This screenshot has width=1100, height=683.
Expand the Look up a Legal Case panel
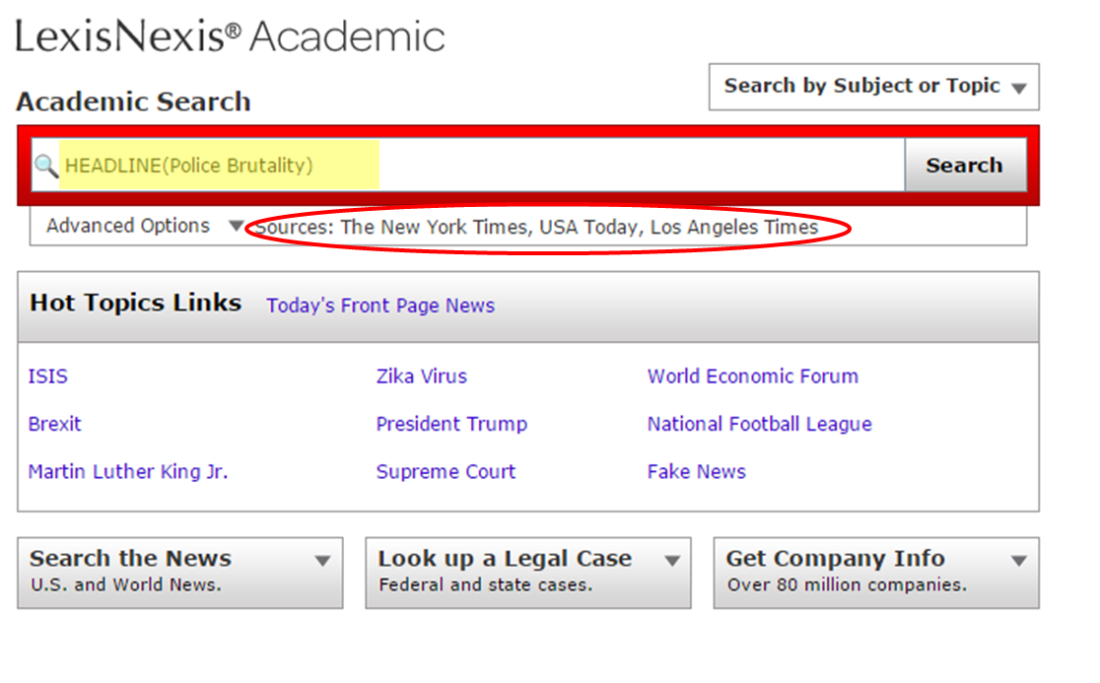click(x=528, y=573)
